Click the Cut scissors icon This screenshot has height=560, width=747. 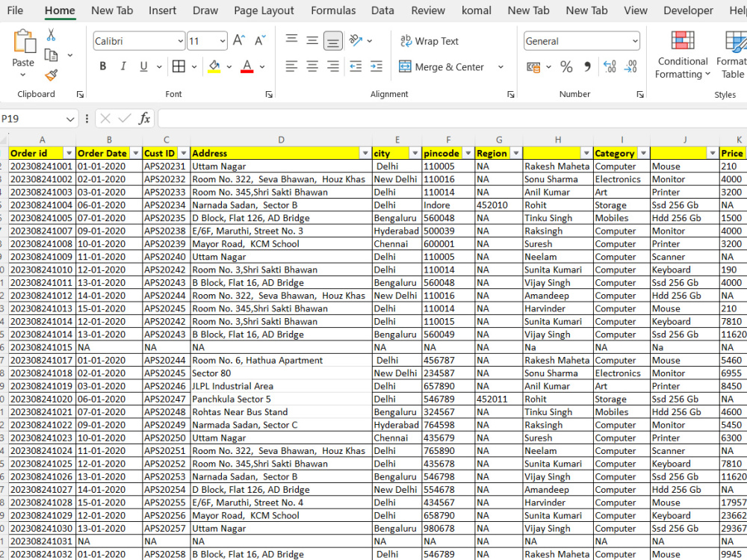tap(51, 35)
